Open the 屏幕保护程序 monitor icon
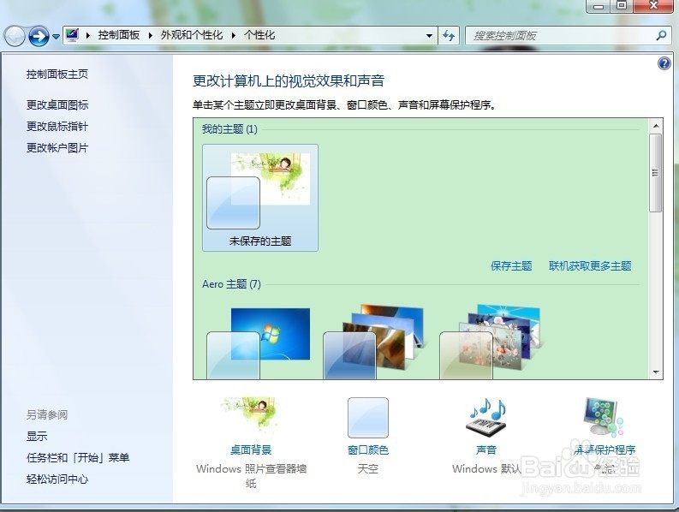 [603, 416]
